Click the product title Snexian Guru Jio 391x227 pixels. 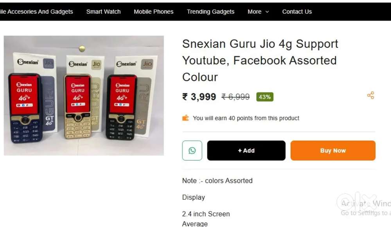coord(260,60)
